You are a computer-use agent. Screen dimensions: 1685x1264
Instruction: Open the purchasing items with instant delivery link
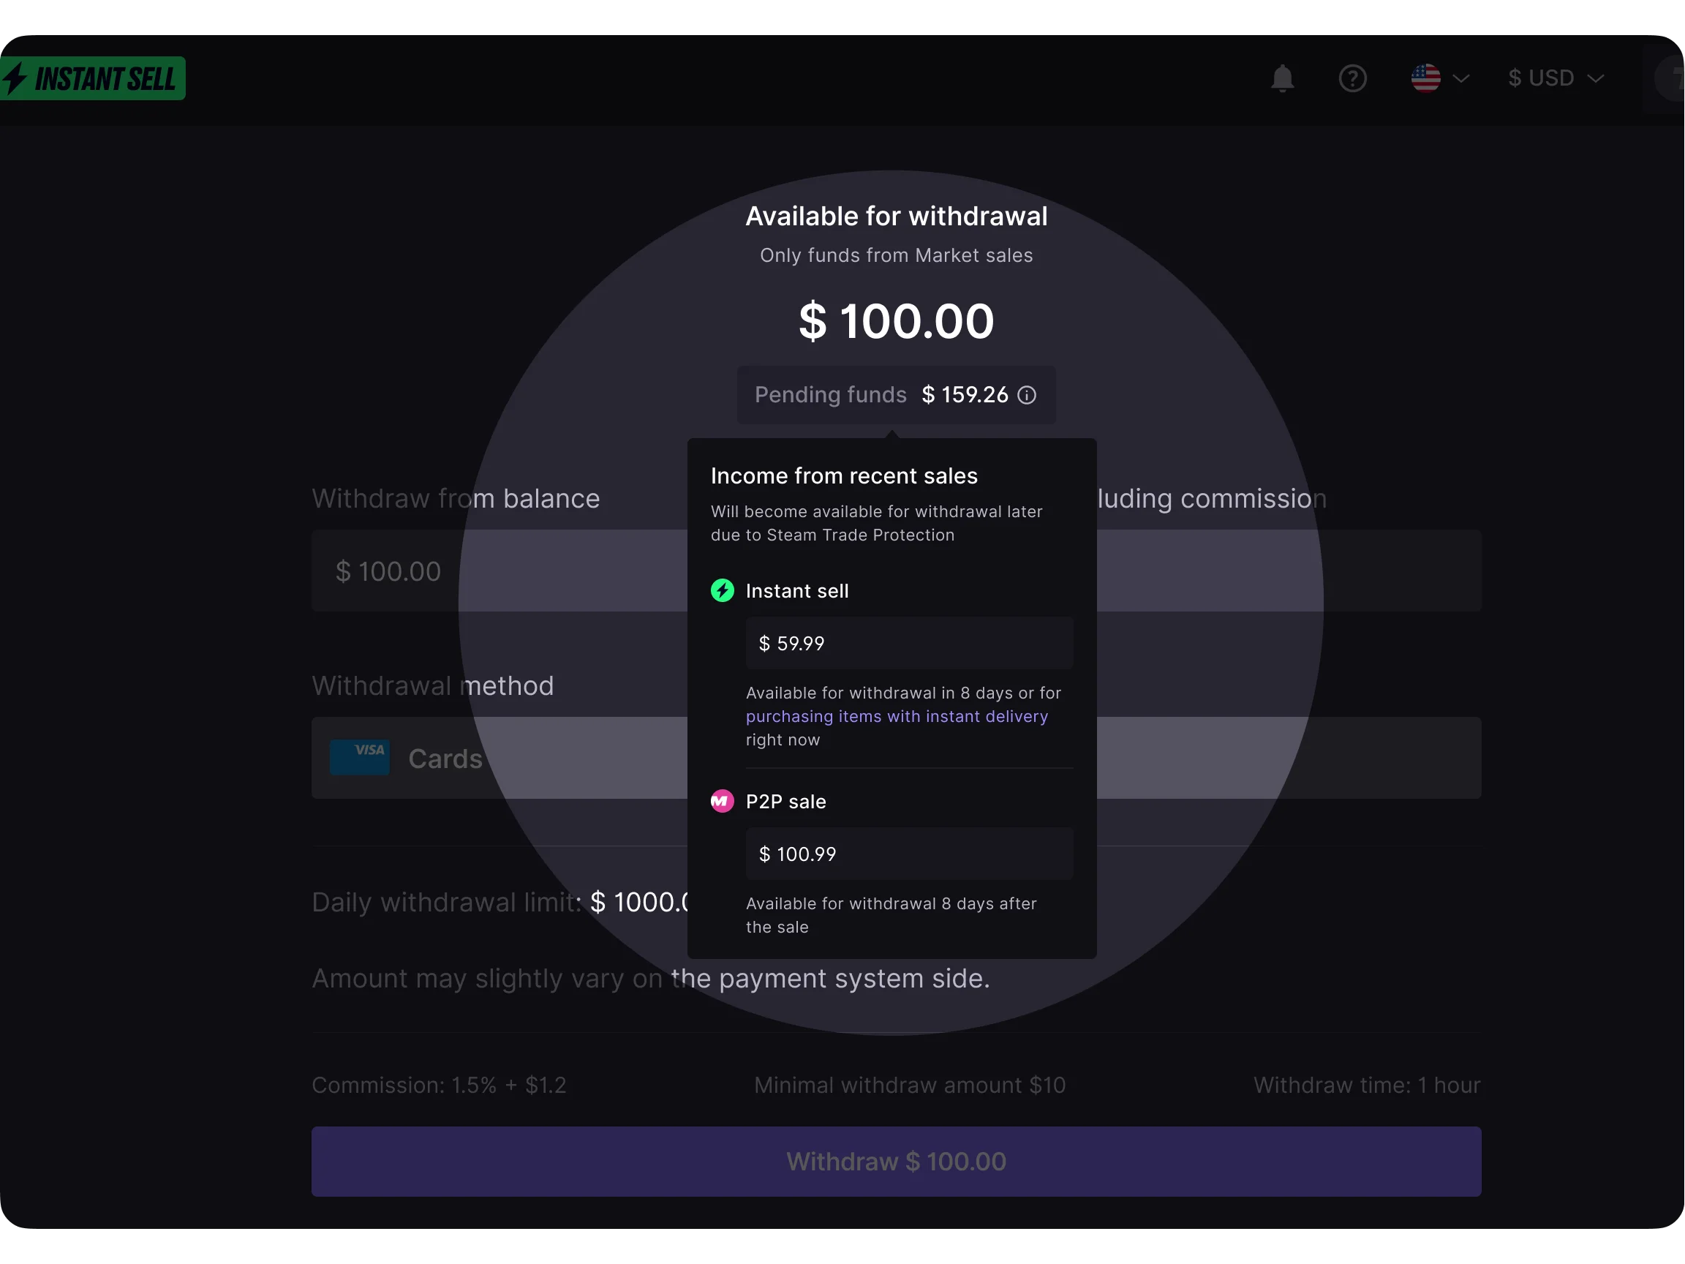pyautogui.click(x=896, y=716)
